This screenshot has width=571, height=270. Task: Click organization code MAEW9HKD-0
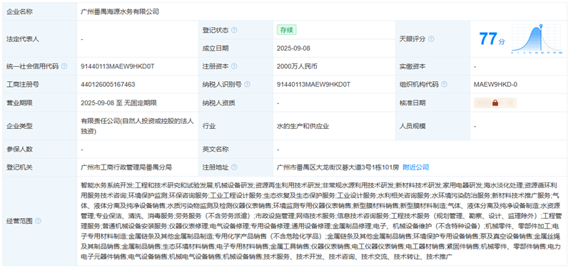[495, 85]
